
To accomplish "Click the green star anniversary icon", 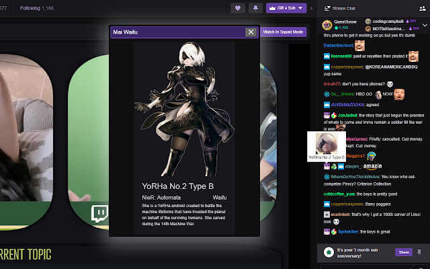I will [x=329, y=252].
